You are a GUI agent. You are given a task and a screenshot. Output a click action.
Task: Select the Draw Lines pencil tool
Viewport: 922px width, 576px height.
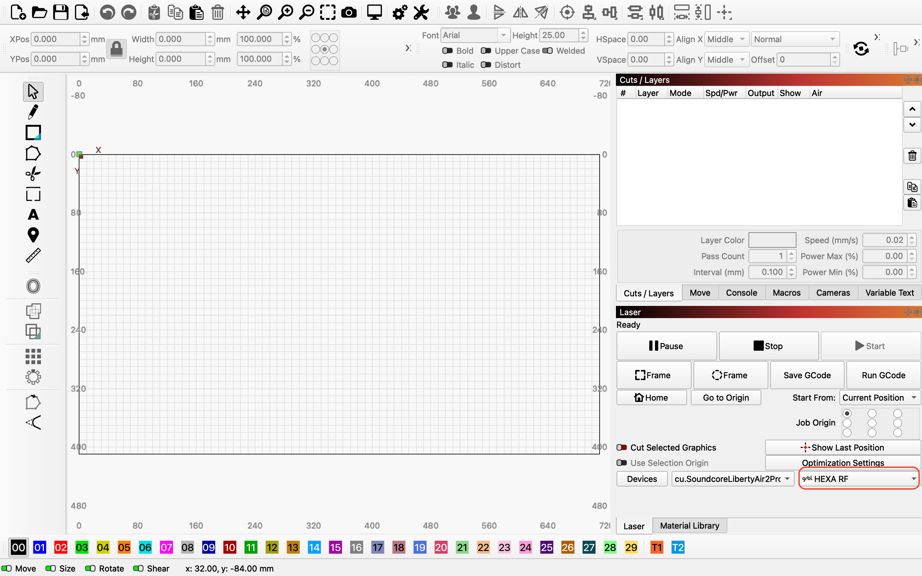point(33,112)
